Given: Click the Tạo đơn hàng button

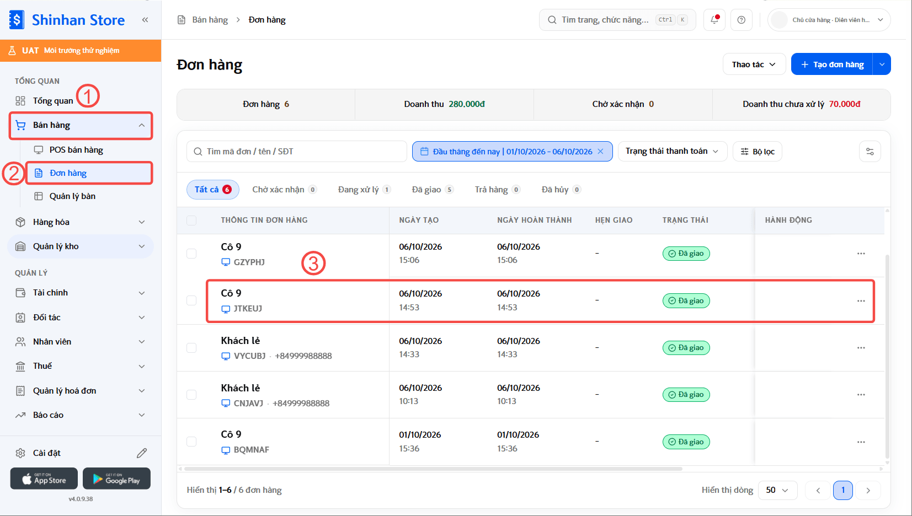Looking at the screenshot, I should click(832, 64).
